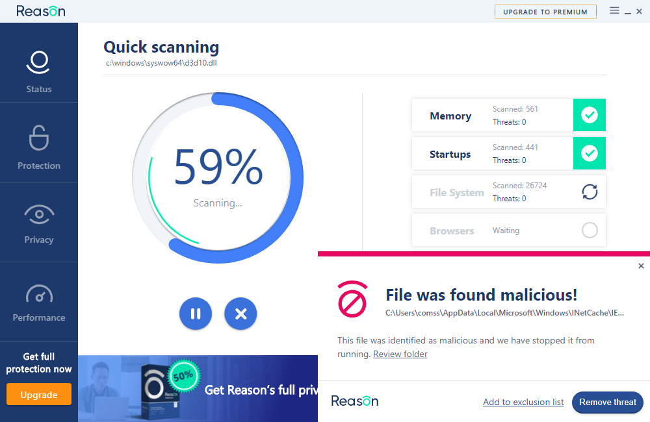Click the scanned file path d3d10.dll
The height and width of the screenshot is (422, 650).
161,63
